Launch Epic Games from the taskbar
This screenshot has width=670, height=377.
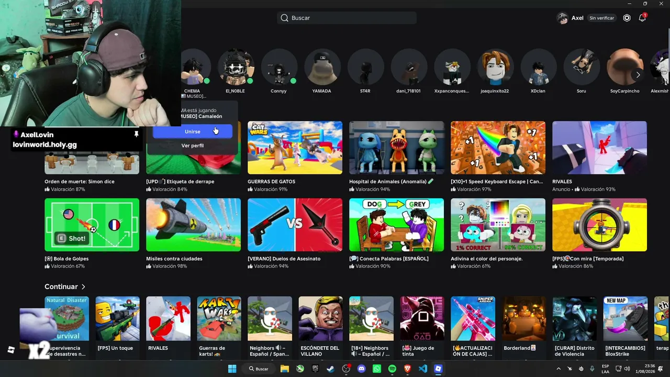click(315, 369)
